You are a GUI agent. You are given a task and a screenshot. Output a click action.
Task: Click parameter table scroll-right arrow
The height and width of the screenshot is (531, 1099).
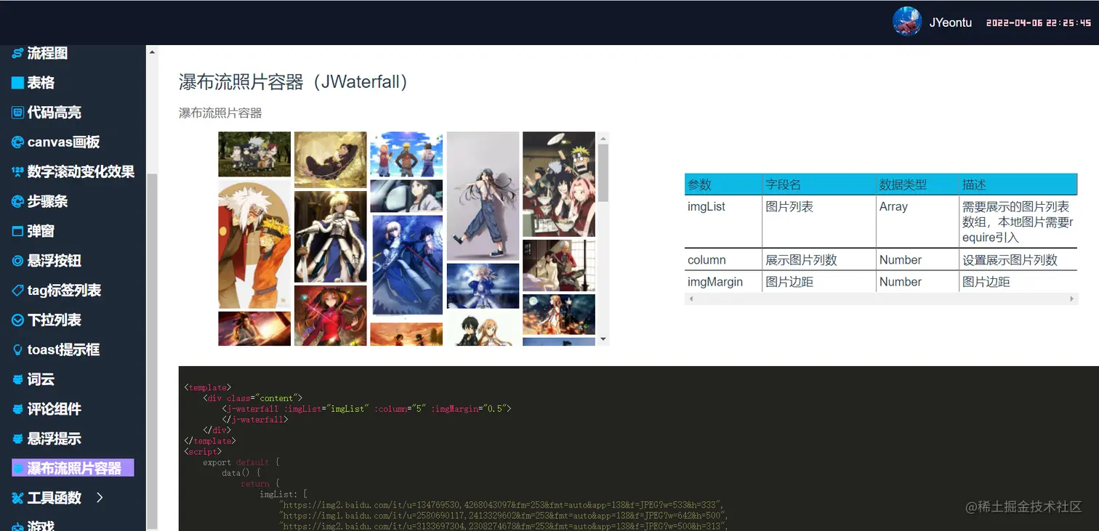click(x=1071, y=299)
